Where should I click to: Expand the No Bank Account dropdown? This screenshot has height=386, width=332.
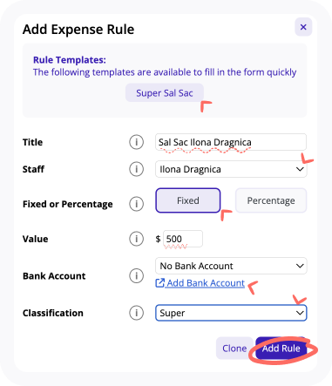[x=231, y=266]
